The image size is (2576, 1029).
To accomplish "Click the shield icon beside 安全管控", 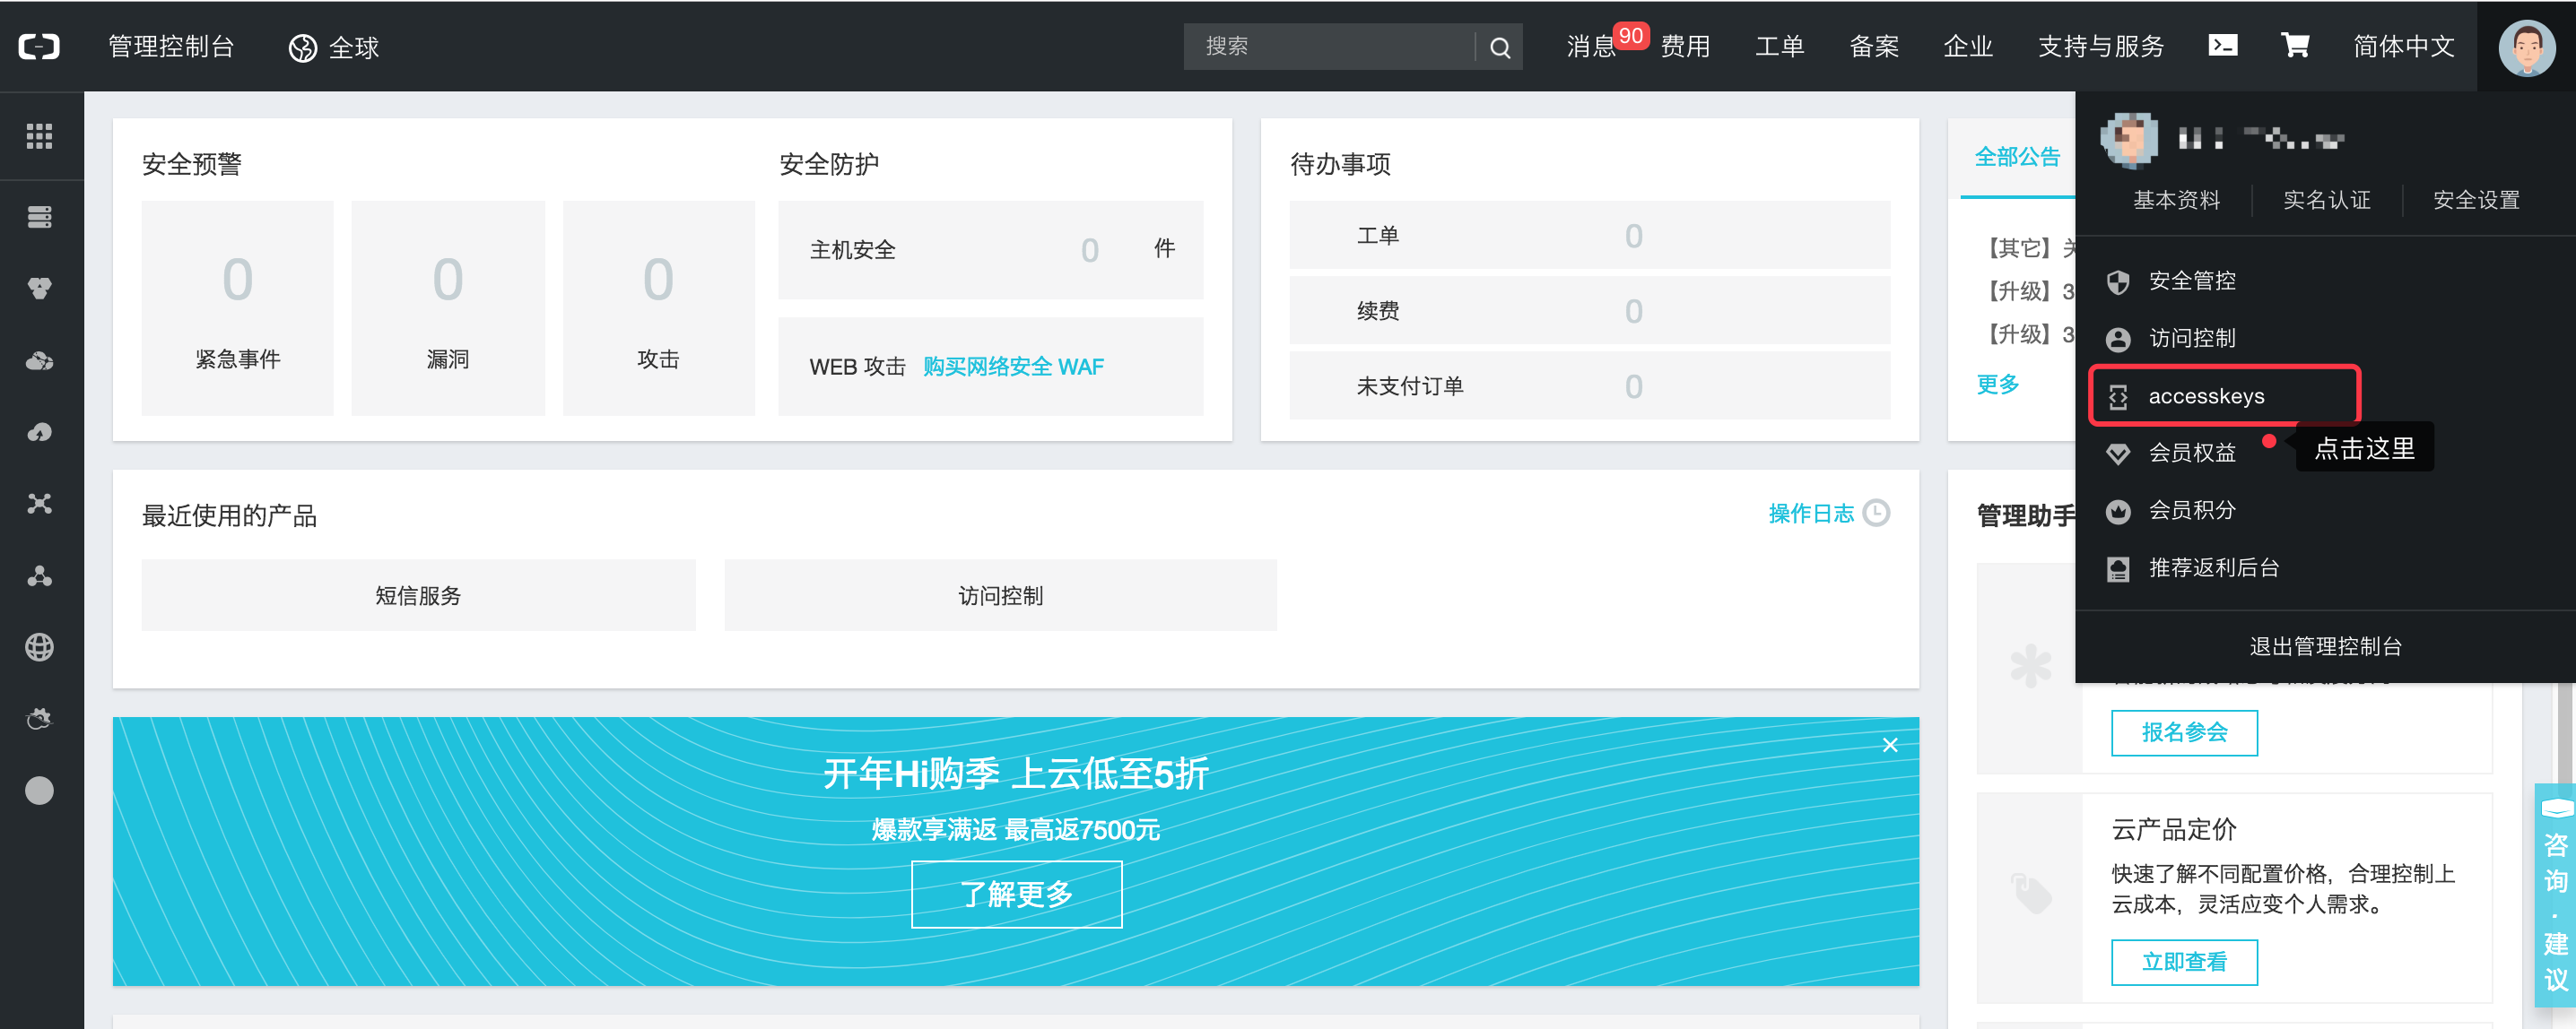I will point(2117,281).
